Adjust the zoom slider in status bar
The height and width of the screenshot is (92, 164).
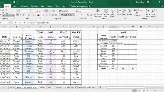click(155, 90)
